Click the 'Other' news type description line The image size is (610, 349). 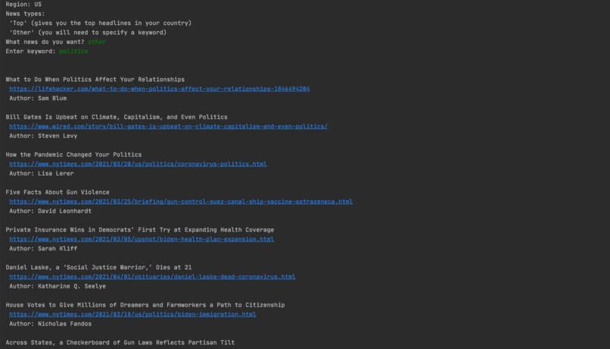pyautogui.click(x=88, y=33)
